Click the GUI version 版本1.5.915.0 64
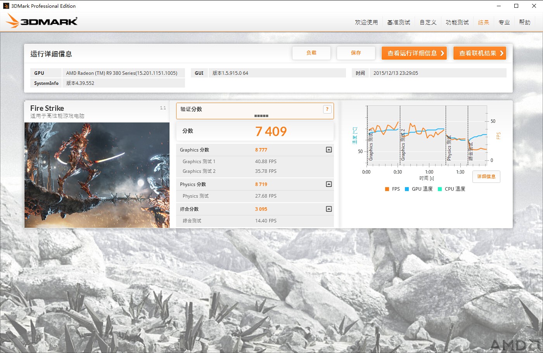 (x=278, y=73)
